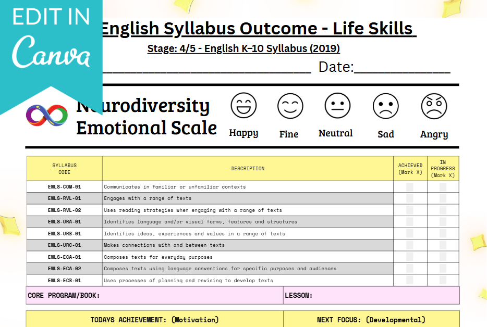Click 'Communicates in familiar or unfamiliar contexts'
The width and height of the screenshot is (487, 327).
[175, 187]
